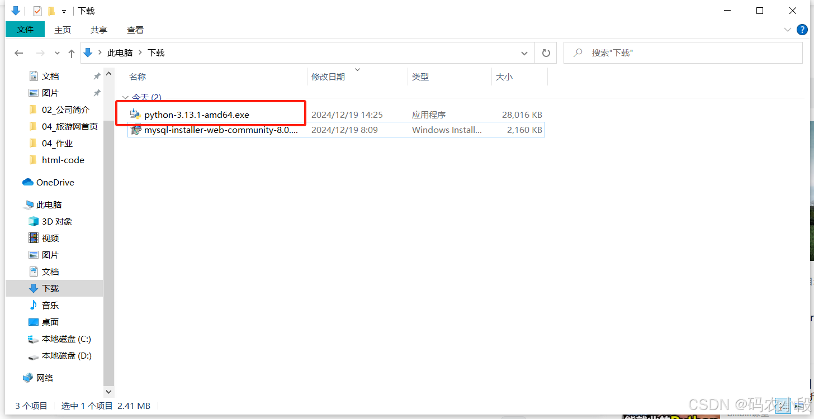Click the 3 个项目 status bar text
This screenshot has width=814, height=419.
coord(31,406)
